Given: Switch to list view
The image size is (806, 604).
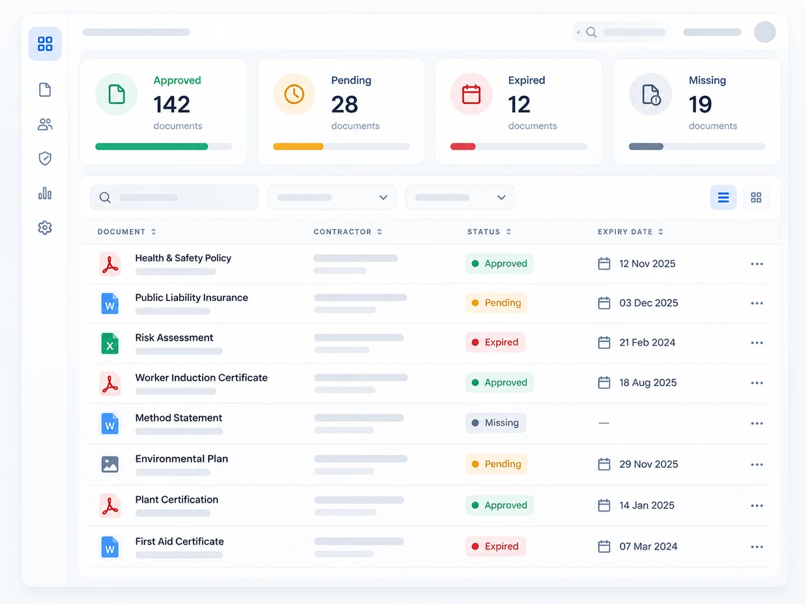Looking at the screenshot, I should 723,197.
